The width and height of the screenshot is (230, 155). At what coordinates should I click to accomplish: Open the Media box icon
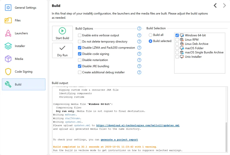pyautogui.click(x=8, y=59)
